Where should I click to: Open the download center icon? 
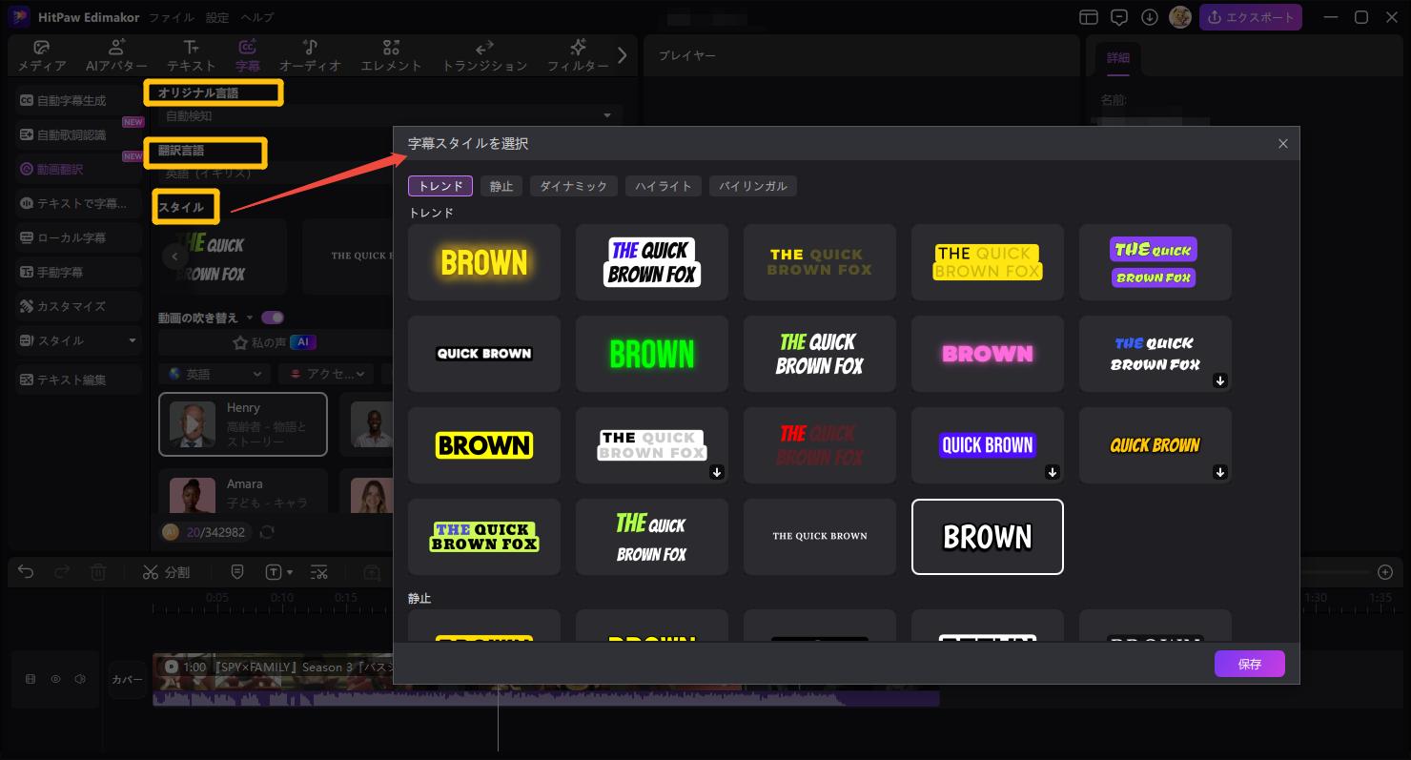tap(1150, 17)
